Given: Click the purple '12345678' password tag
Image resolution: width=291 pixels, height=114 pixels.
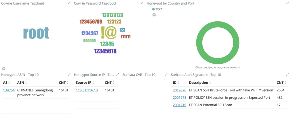Looking at the screenshot, I should point(105,51).
